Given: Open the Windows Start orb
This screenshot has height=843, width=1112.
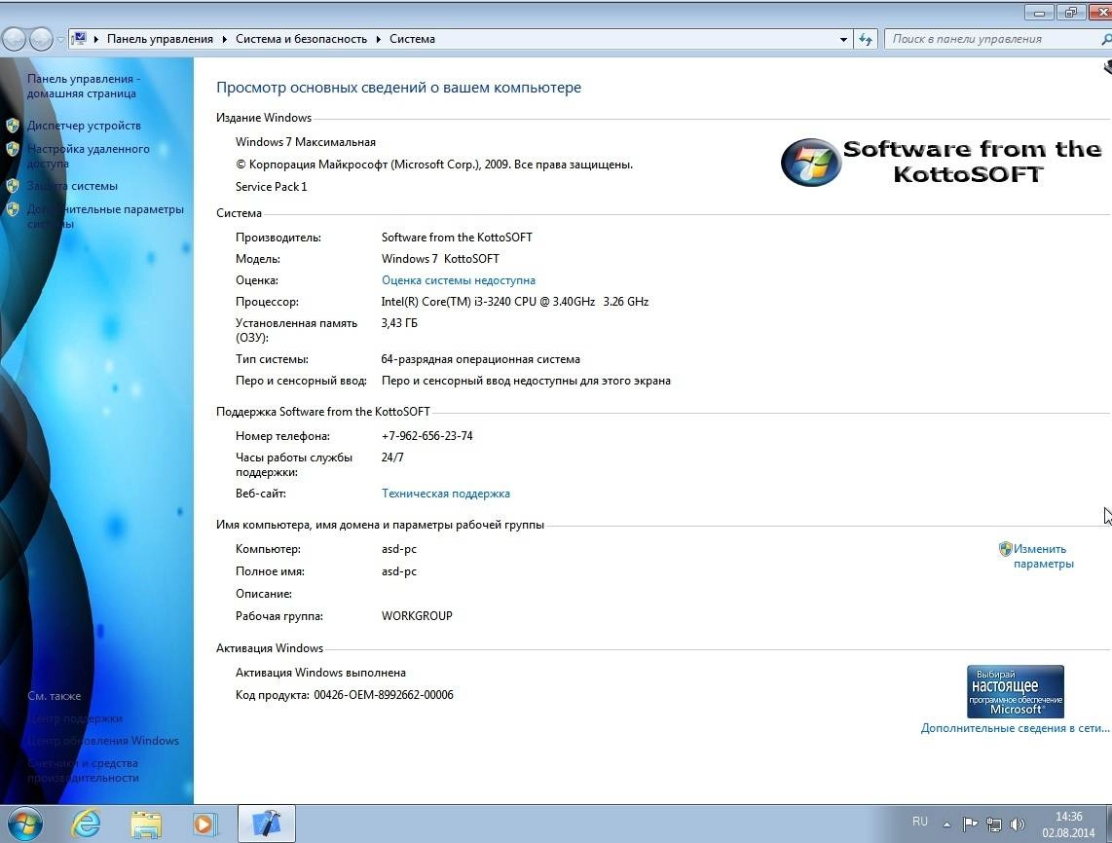Looking at the screenshot, I should pos(24,824).
